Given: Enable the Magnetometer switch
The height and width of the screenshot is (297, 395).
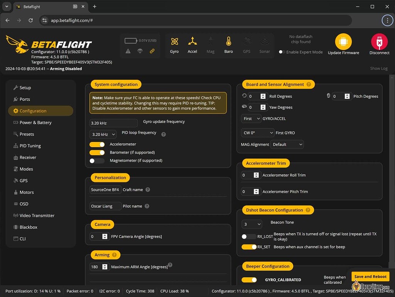Looking at the screenshot, I should coord(97,161).
